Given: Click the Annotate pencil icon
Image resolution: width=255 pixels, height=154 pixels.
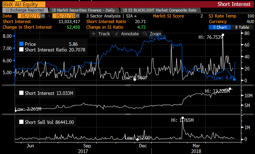Looking at the screenshot, I should (116, 34).
